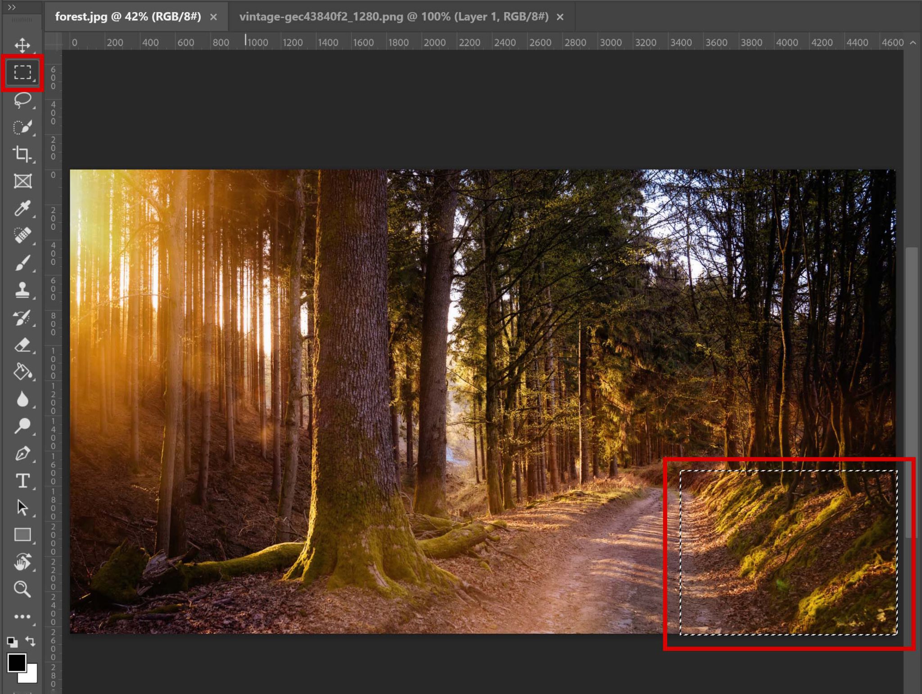
Task: Switch to the vintage-gec43840f2_1280.png tab
Action: tap(392, 17)
